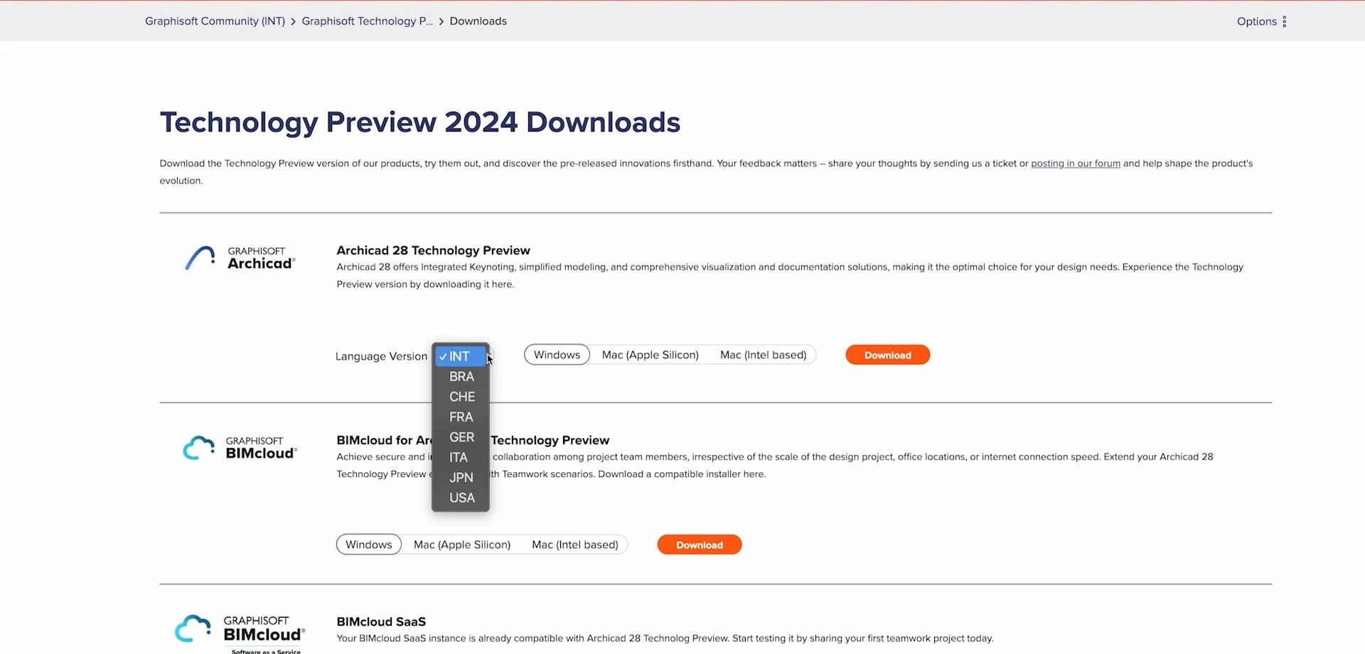Click the Archicad 28 Technology Preview heading
The image size is (1365, 654).
(x=433, y=250)
